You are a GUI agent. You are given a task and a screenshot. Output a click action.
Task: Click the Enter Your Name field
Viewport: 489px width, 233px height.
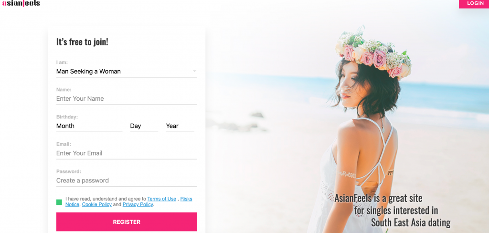click(x=127, y=98)
